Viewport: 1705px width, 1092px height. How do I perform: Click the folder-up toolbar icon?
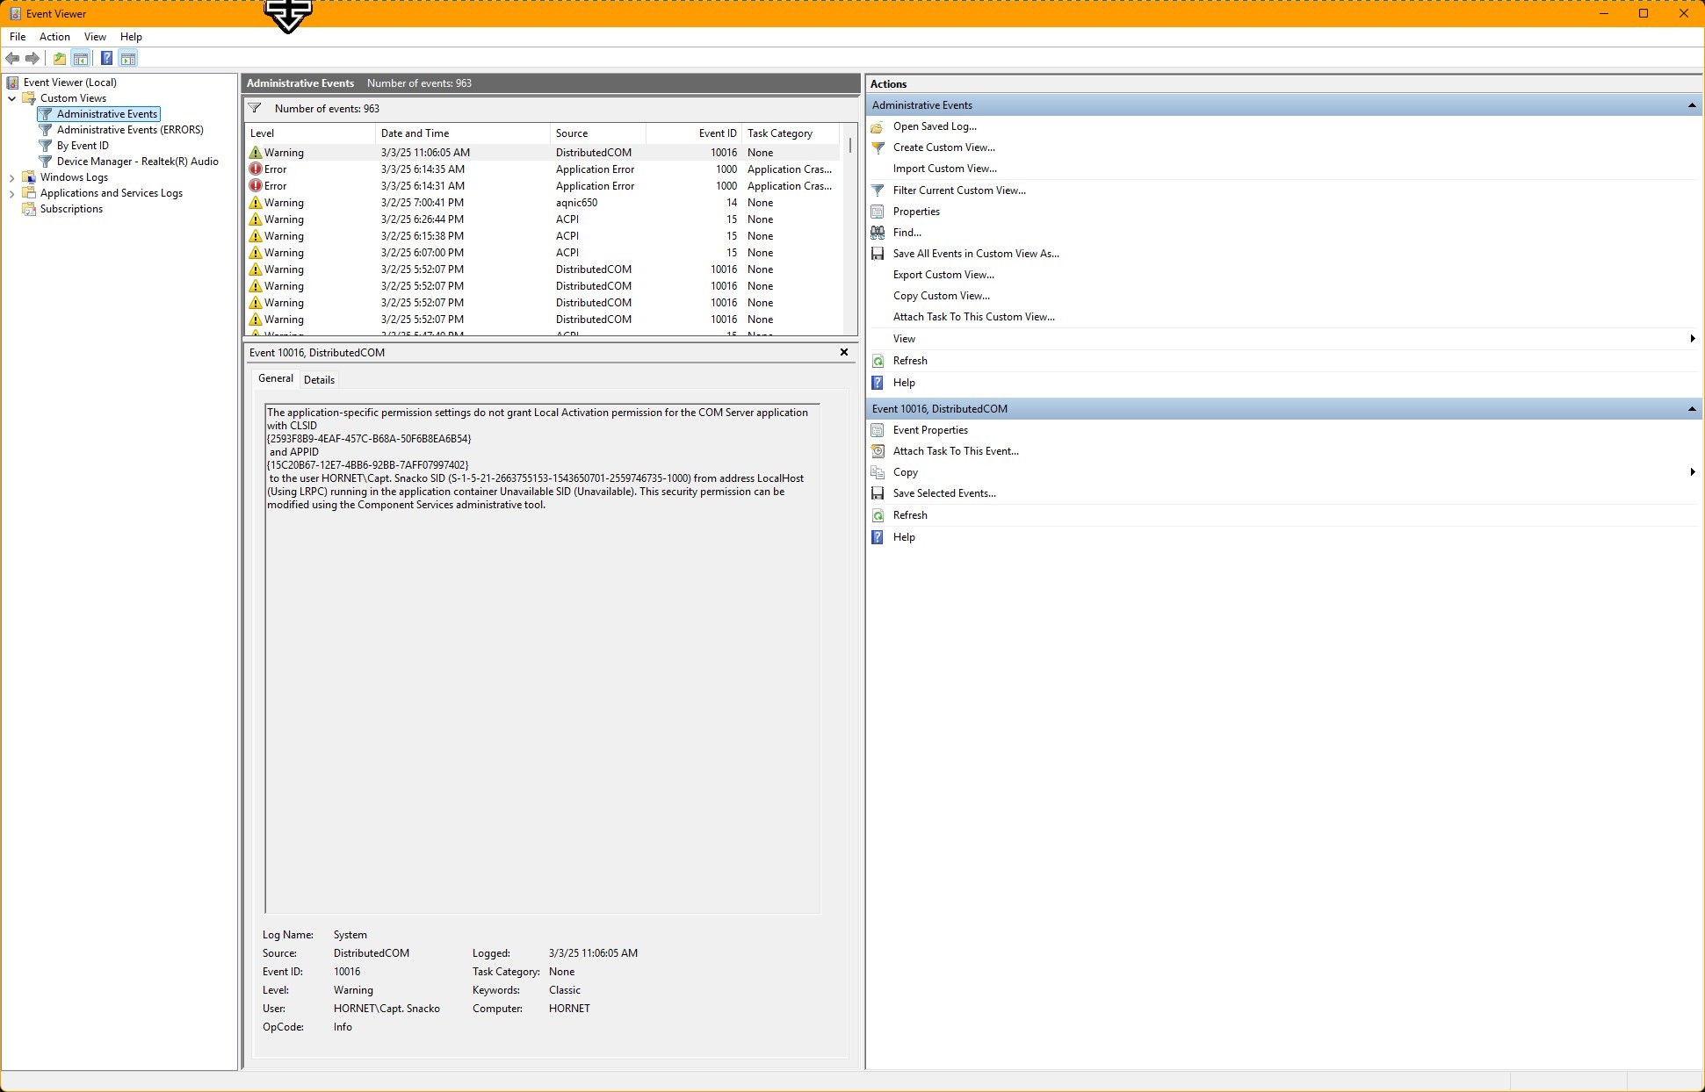tap(59, 59)
